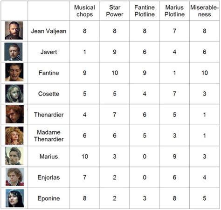Click the Fantine portrait thumbnail
The height and width of the screenshot is (210, 221).
(x=14, y=72)
